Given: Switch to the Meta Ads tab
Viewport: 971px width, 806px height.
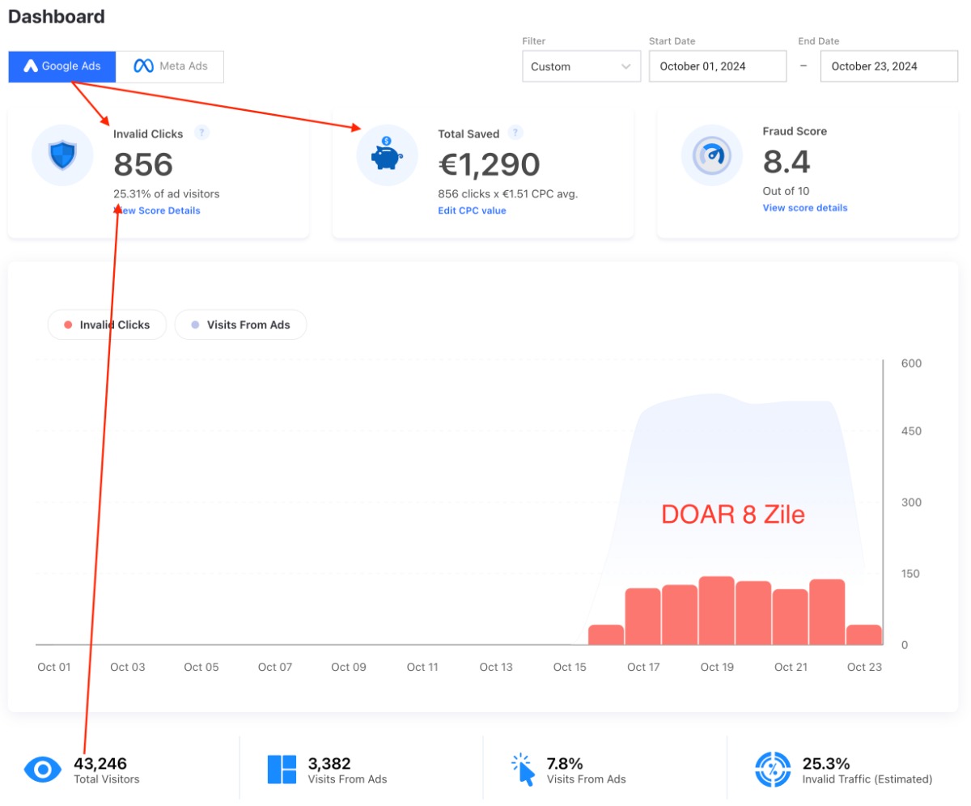Looking at the screenshot, I should click(x=170, y=66).
